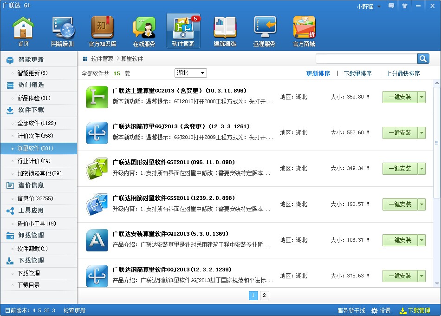Image resolution: width=441 pixels, height=316 pixels.
Task: Click the scrollbar up arrow
Action: [x=437, y=83]
